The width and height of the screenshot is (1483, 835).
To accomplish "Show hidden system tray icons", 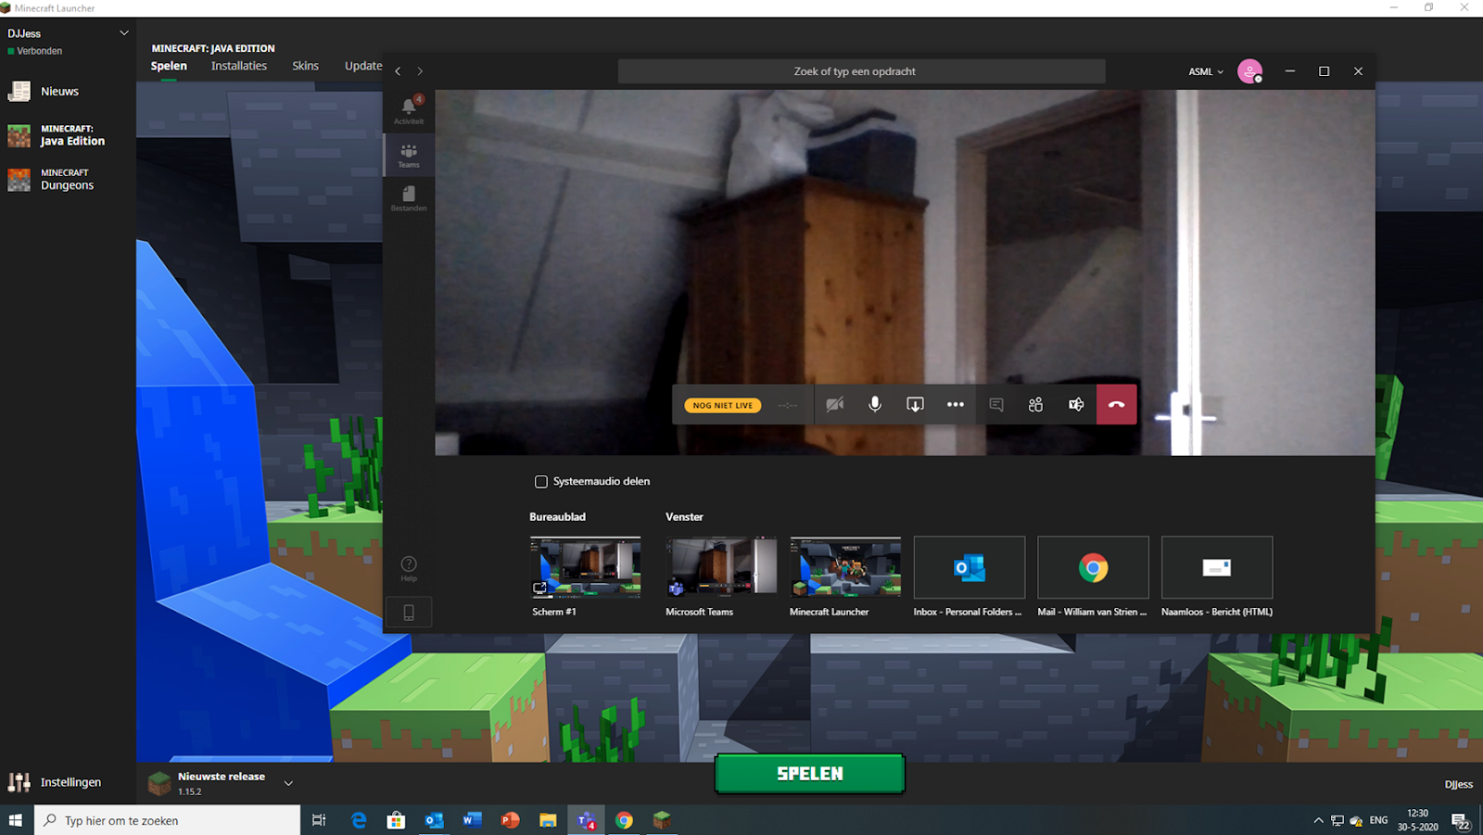I will [x=1318, y=820].
